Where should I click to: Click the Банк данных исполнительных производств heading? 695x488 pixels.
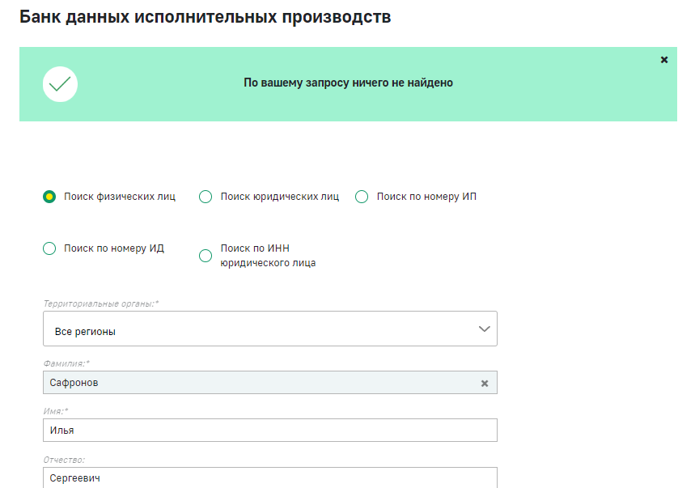pyautogui.click(x=204, y=15)
